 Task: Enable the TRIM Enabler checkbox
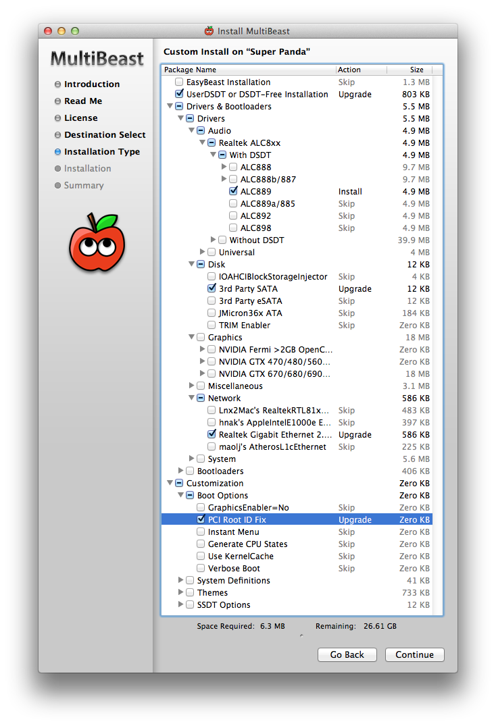212,325
